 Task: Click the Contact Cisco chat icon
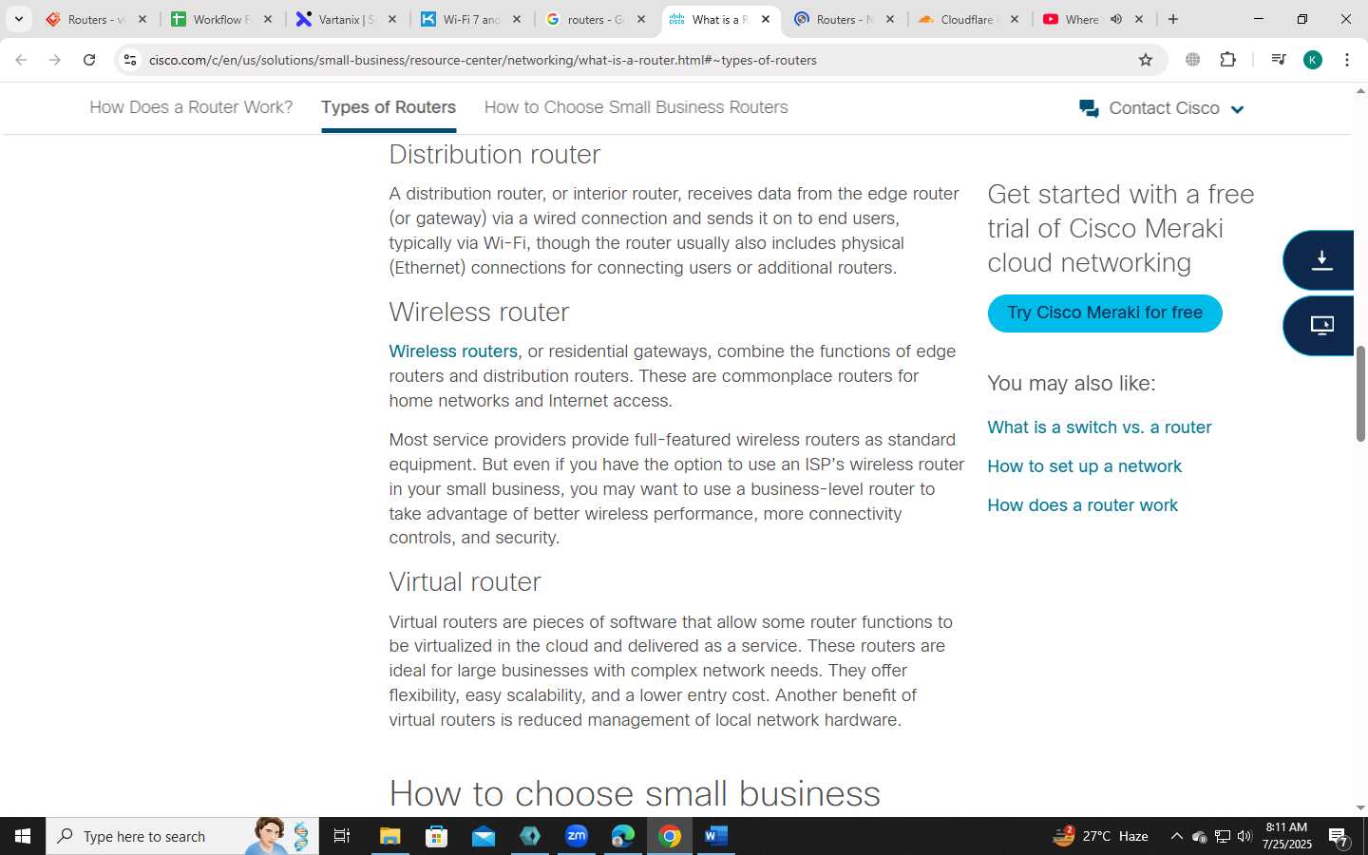click(1089, 108)
